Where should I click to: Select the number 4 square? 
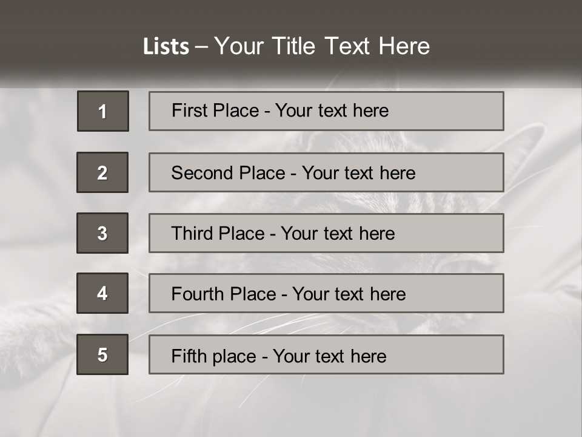click(102, 293)
